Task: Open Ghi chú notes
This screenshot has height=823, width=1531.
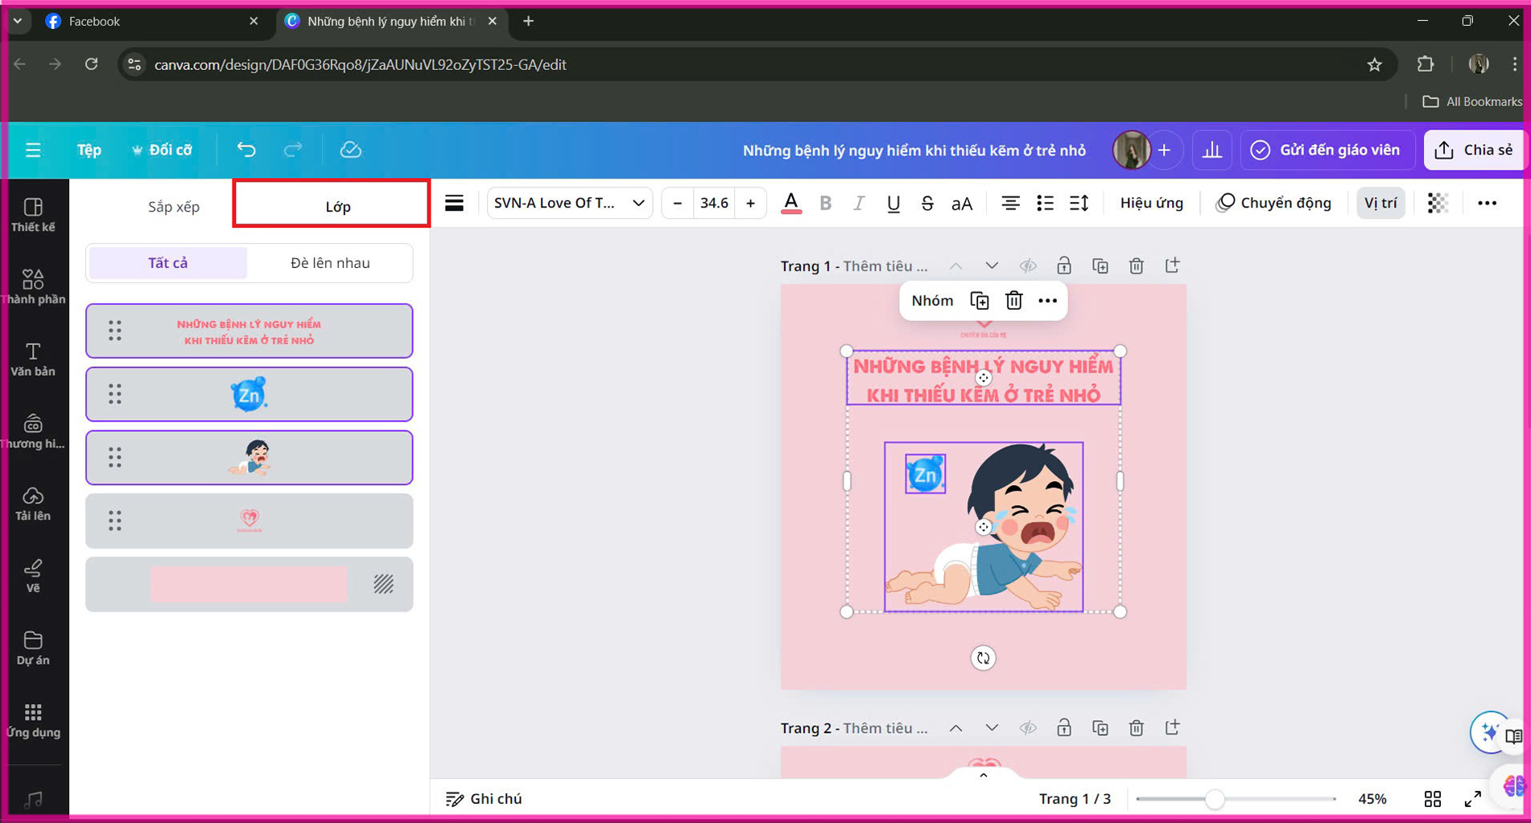Action: pyautogui.click(x=484, y=799)
